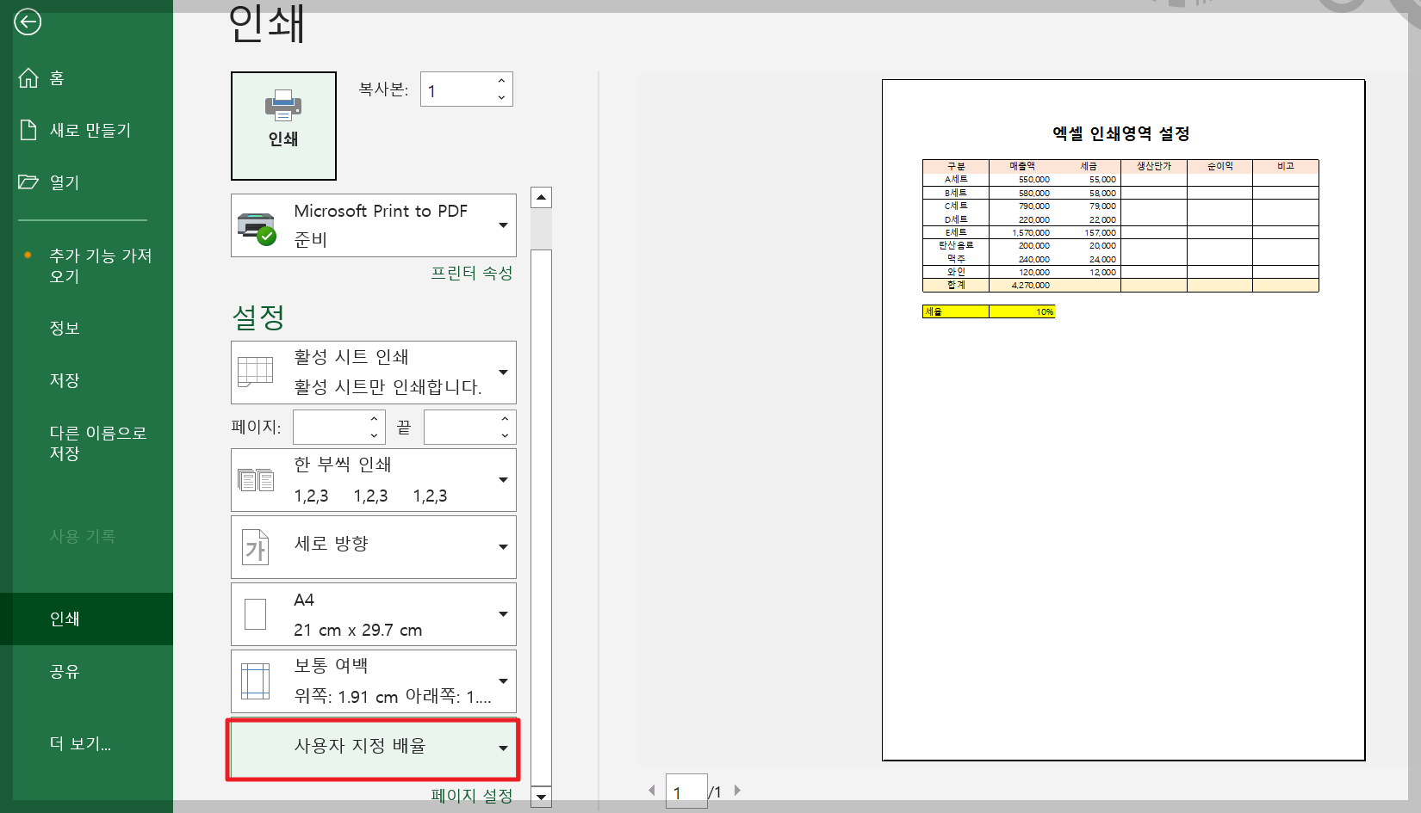1421x813 pixels.
Task: Open the A4 paper size dropdown
Action: (x=504, y=613)
